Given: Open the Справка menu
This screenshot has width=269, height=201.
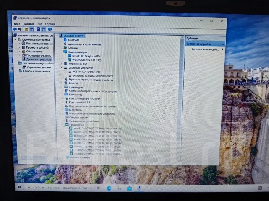Looking at the screenshot, I should (x=50, y=24).
